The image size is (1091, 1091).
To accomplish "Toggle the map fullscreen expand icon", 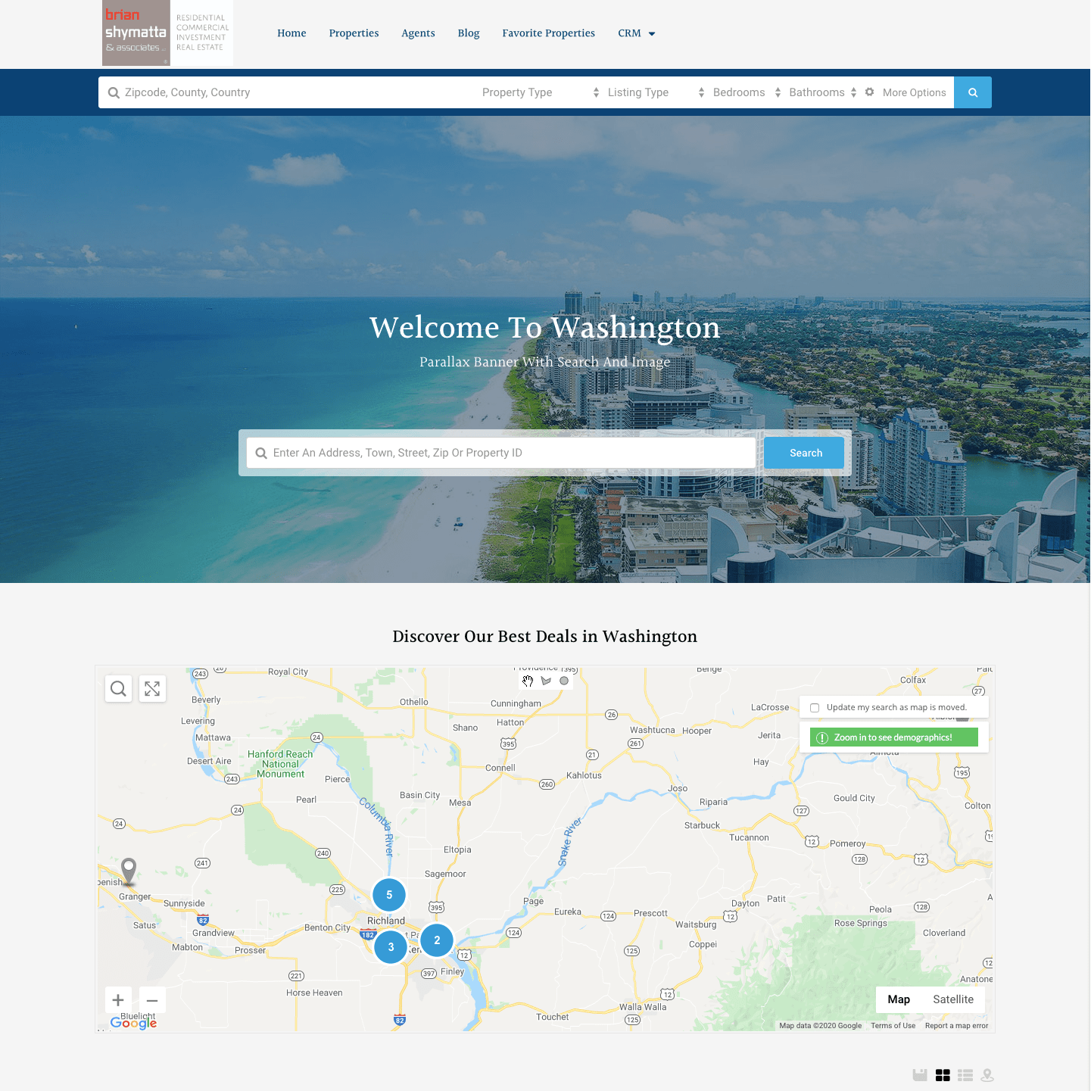I will 152,688.
